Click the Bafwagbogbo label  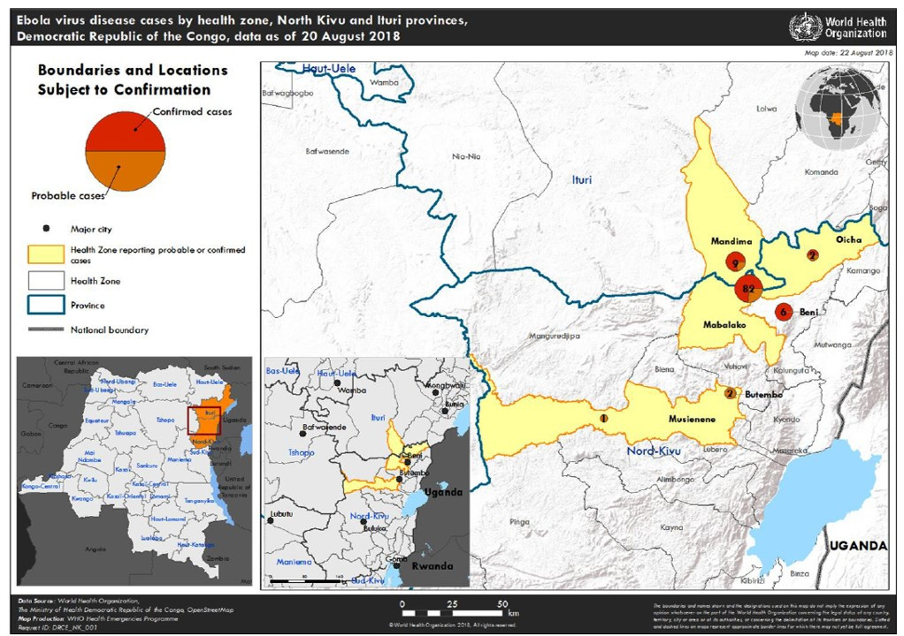(287, 93)
